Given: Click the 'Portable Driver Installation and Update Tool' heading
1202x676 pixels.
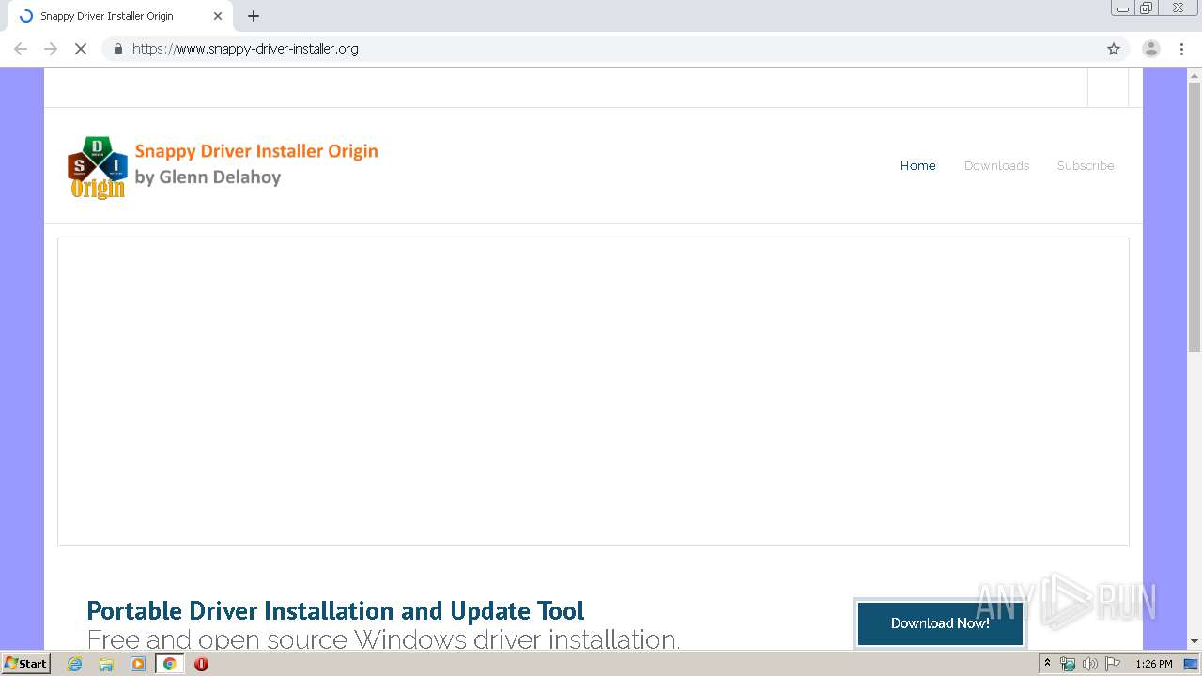Looking at the screenshot, I should click(335, 610).
